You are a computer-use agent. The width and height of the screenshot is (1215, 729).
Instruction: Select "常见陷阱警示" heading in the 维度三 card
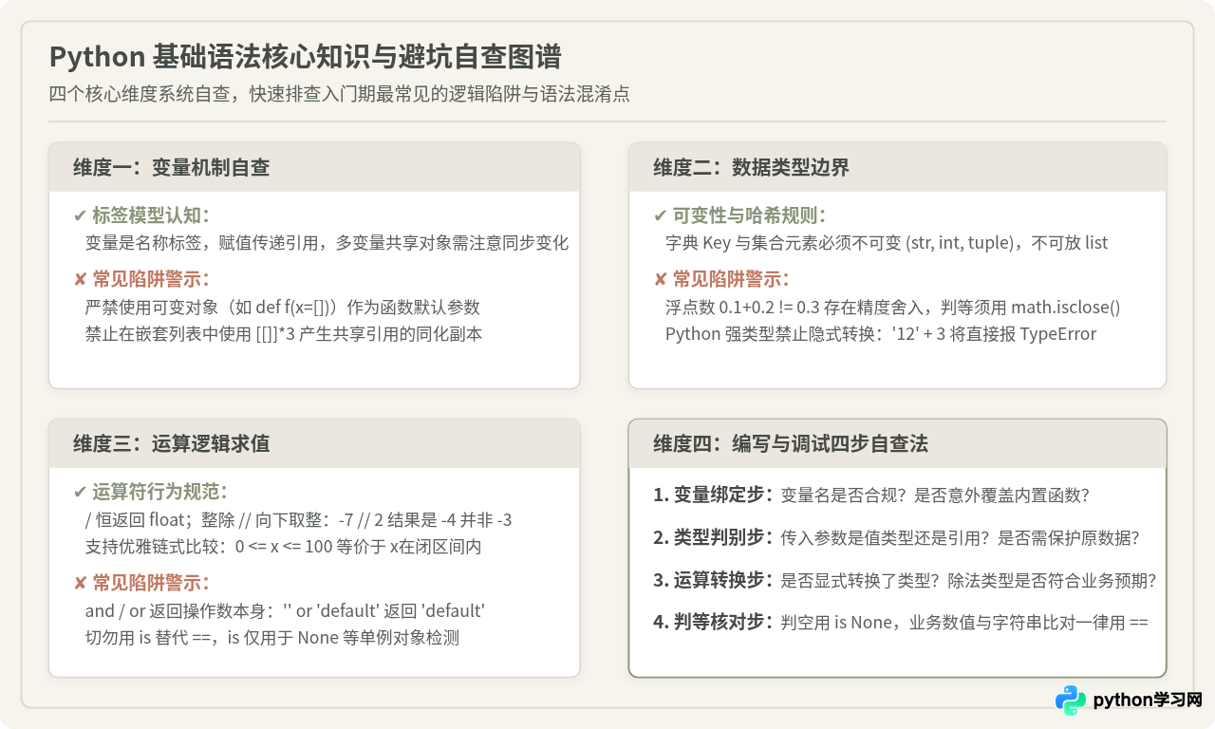coord(141,583)
